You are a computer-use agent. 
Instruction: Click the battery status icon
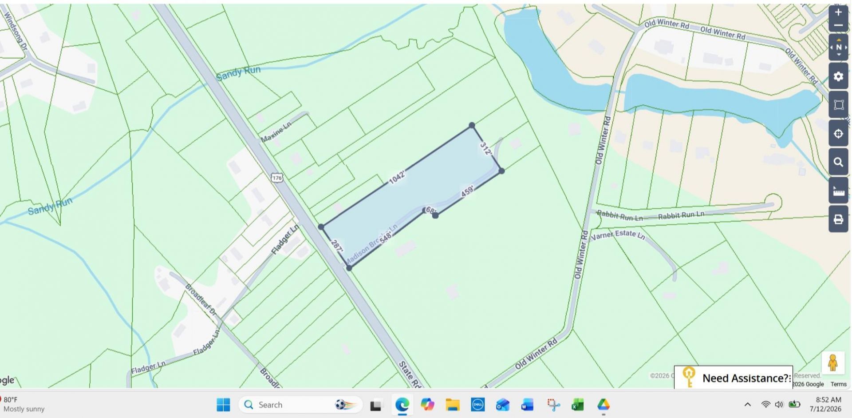click(794, 404)
